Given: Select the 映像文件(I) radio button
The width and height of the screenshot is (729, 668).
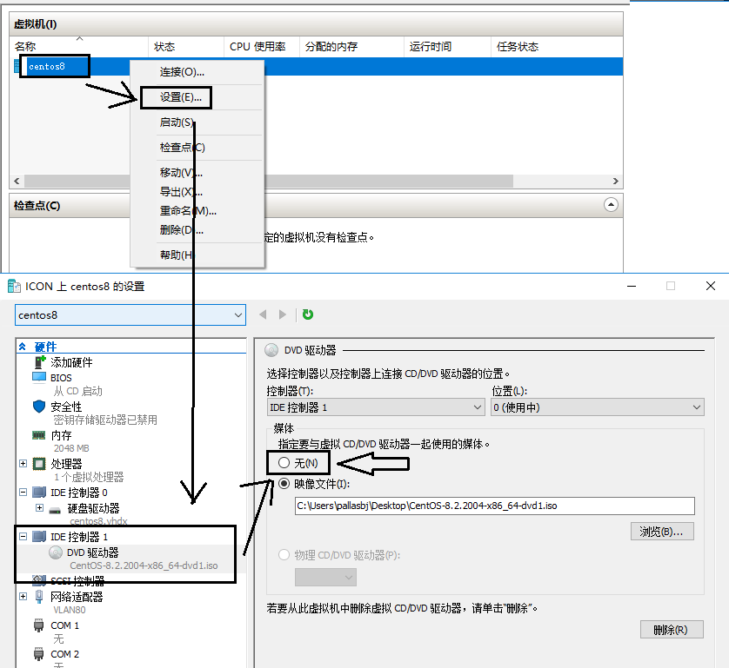Looking at the screenshot, I should [x=283, y=483].
